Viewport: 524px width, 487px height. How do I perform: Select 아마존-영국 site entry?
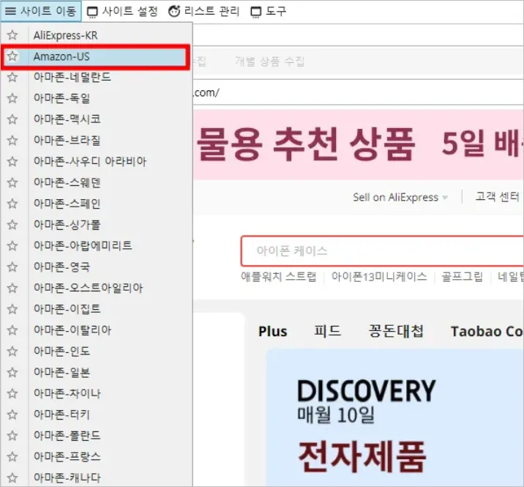tap(97, 267)
